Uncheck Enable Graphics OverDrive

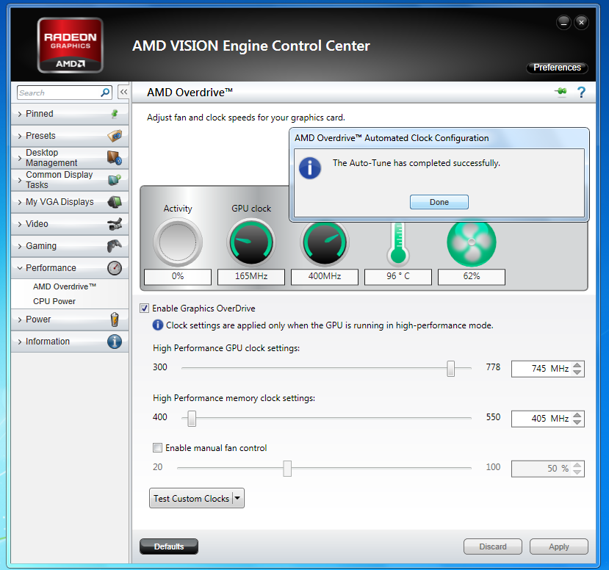tap(144, 309)
